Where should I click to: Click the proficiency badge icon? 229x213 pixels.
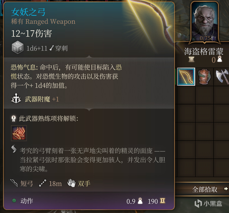(x=14, y=118)
